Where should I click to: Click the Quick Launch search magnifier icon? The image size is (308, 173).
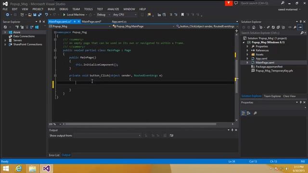click(x=282, y=3)
